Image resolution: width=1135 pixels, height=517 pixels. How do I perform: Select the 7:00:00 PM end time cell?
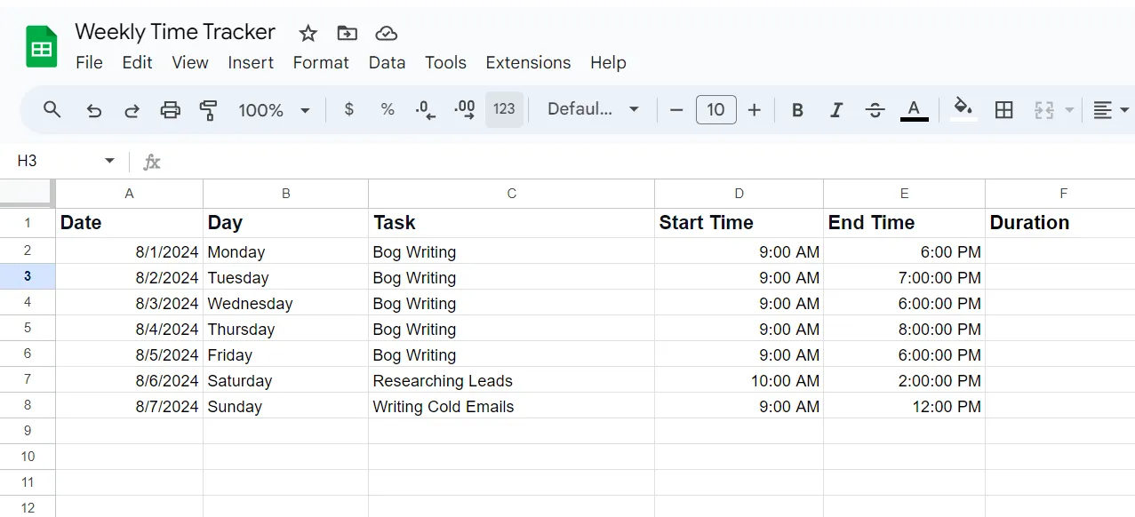click(x=904, y=277)
